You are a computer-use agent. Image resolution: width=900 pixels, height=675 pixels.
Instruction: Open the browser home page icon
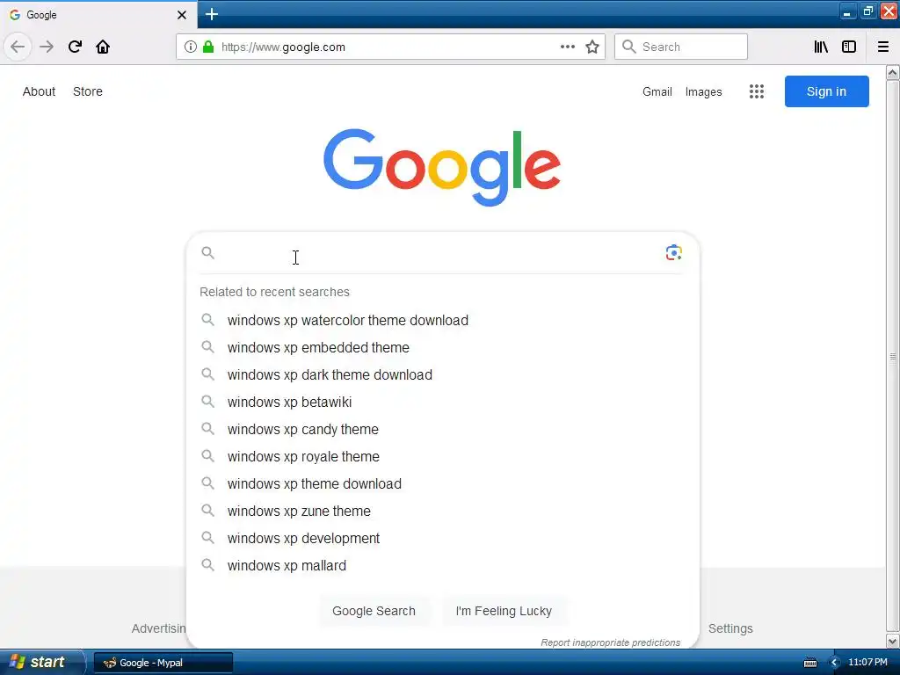(x=103, y=47)
